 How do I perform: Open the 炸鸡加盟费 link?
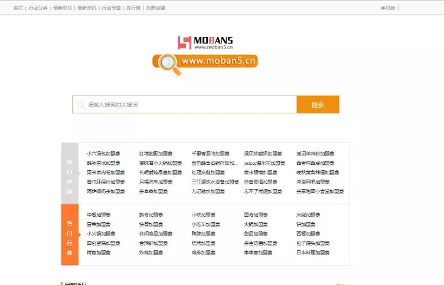pos(151,253)
